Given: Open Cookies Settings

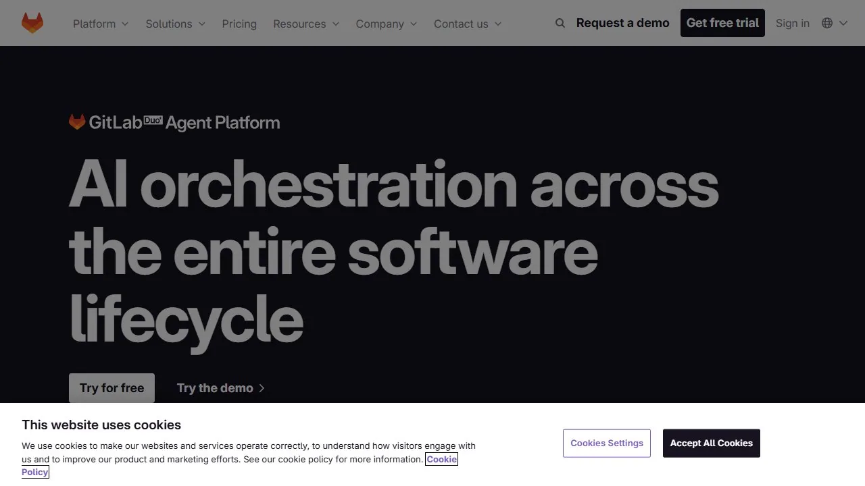Looking at the screenshot, I should (607, 443).
